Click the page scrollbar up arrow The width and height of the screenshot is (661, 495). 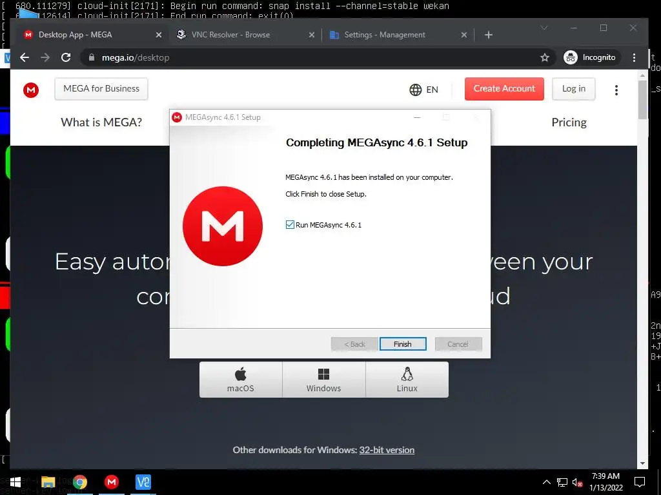(642, 75)
